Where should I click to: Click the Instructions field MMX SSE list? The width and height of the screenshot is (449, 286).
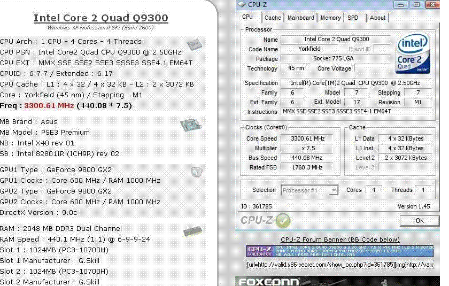(356, 111)
